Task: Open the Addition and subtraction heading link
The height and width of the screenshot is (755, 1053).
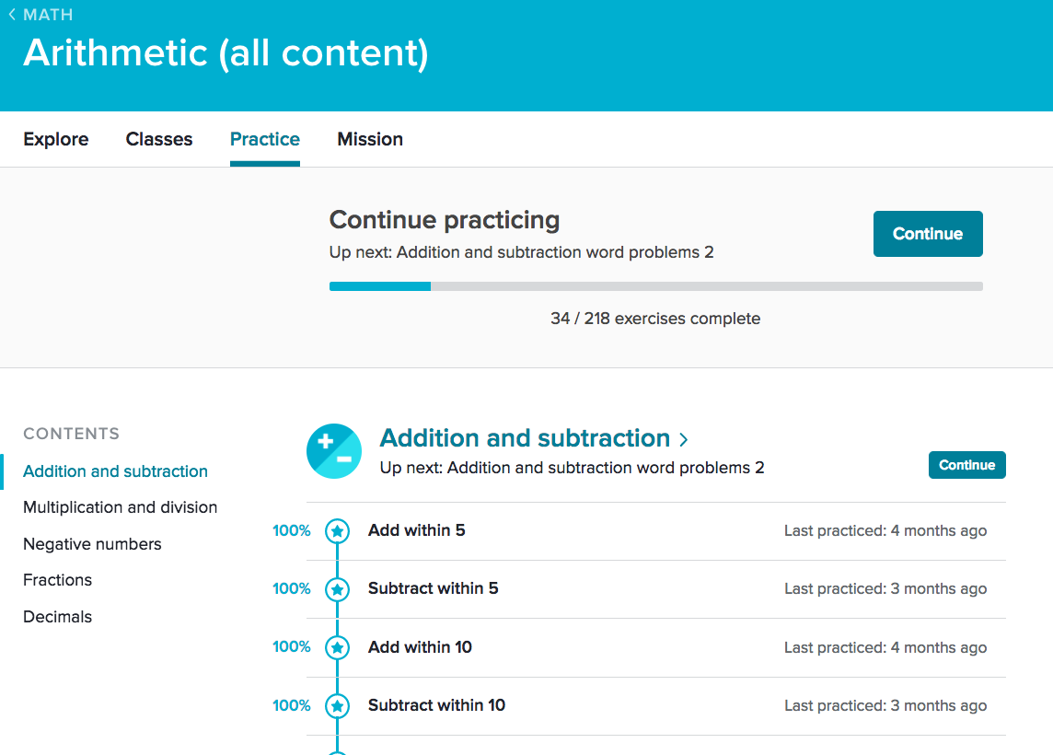Action: 526,438
